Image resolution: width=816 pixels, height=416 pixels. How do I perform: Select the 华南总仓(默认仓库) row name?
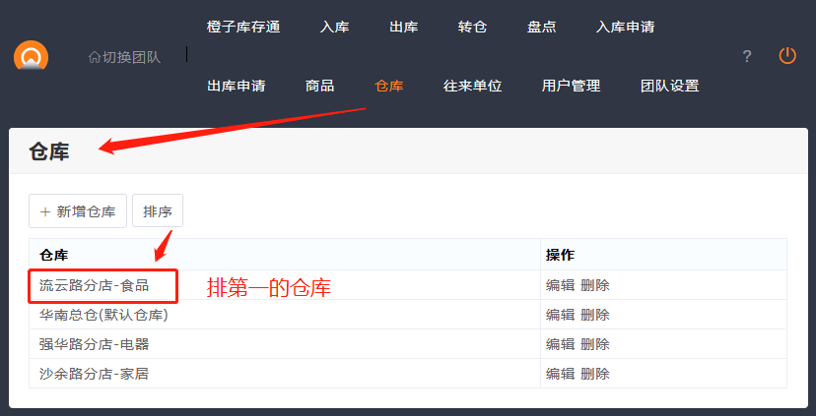coord(103,315)
